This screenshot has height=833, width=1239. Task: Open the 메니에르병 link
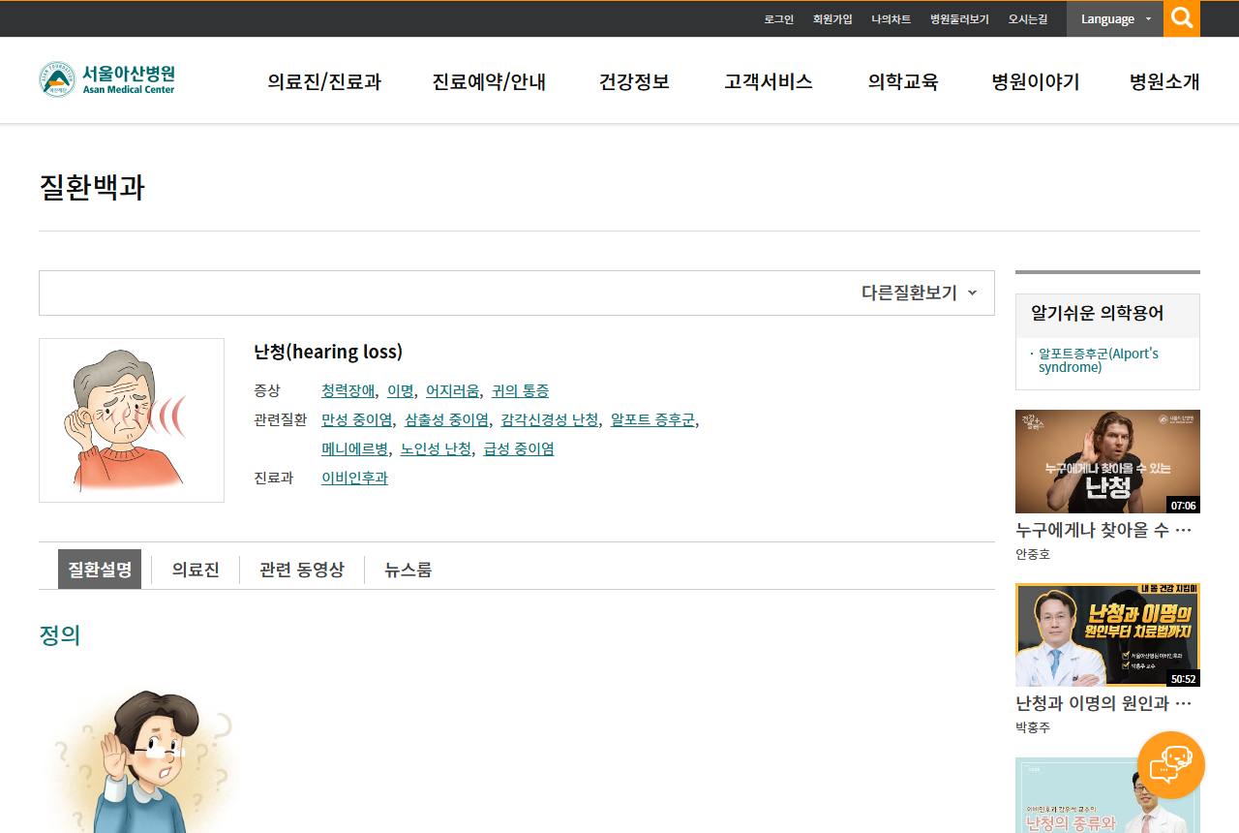click(x=355, y=449)
